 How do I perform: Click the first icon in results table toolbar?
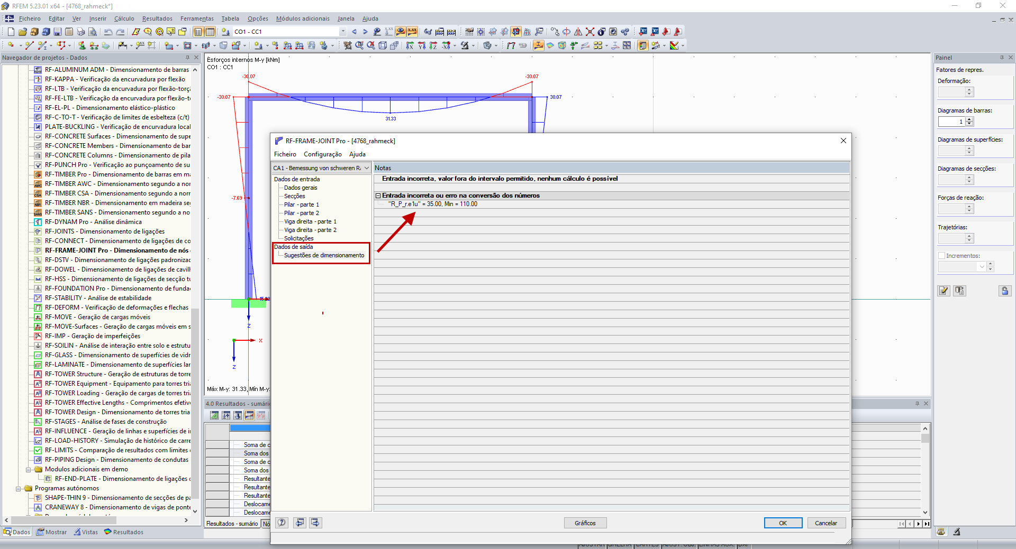tap(214, 415)
